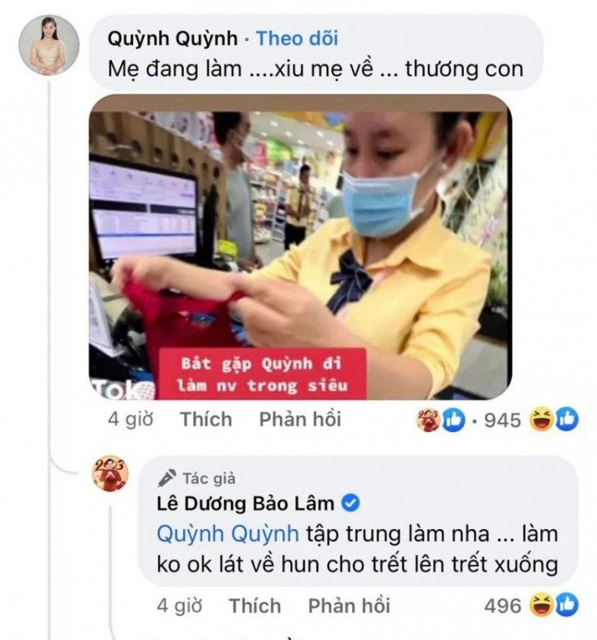Reply to Quỳnh Quỳnh's comment via Phản hồi

[300, 419]
